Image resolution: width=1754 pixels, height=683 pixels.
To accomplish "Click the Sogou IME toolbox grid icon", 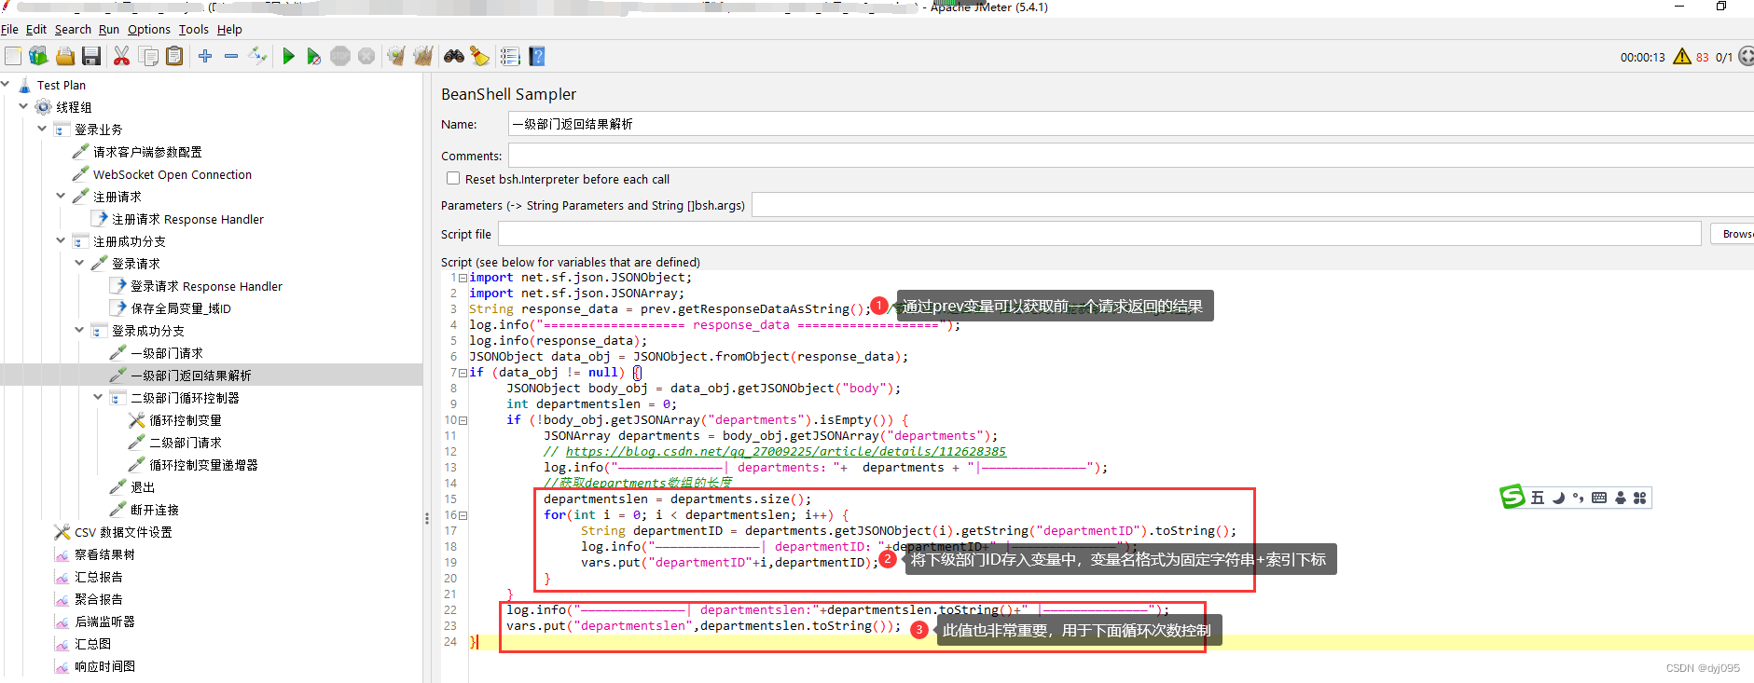I will tap(1640, 498).
